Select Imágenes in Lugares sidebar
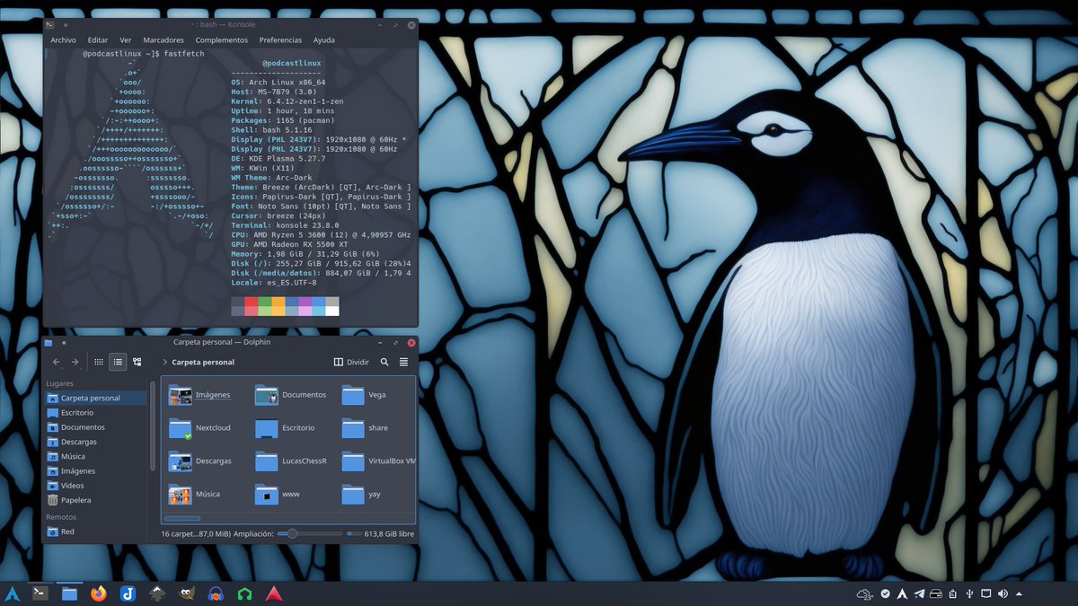This screenshot has height=606, width=1078. pyautogui.click(x=95, y=470)
